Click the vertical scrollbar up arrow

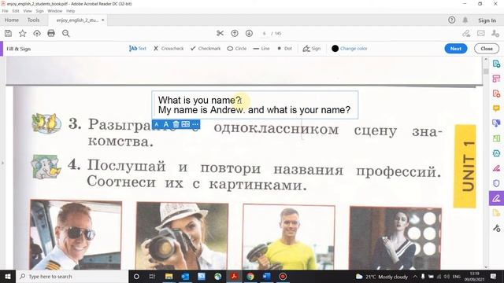pos(486,60)
